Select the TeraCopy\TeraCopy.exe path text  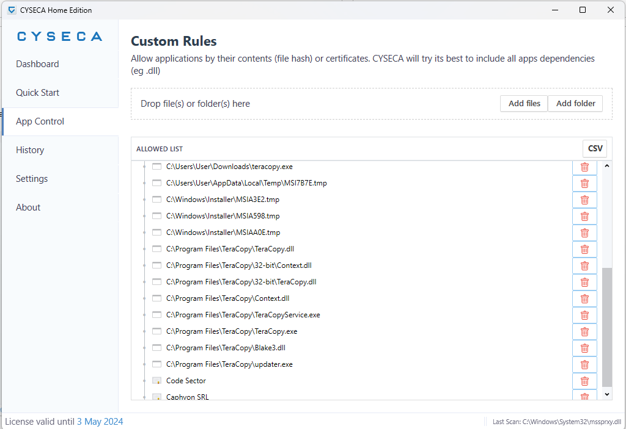(232, 331)
